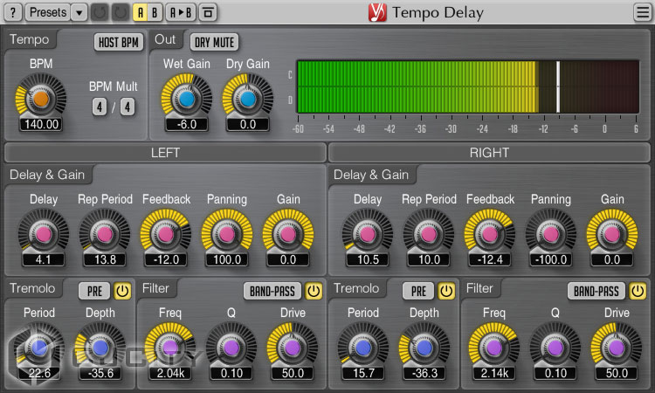Click the right Rep Period knob

[x=429, y=234]
